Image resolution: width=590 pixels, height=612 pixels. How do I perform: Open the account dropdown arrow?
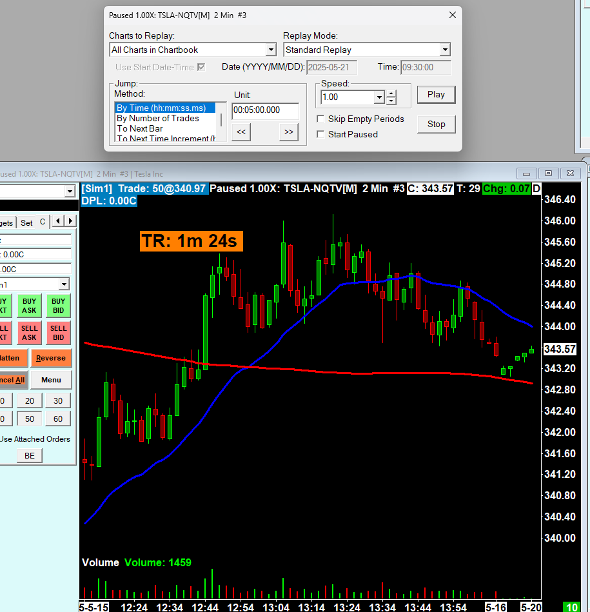(x=64, y=284)
